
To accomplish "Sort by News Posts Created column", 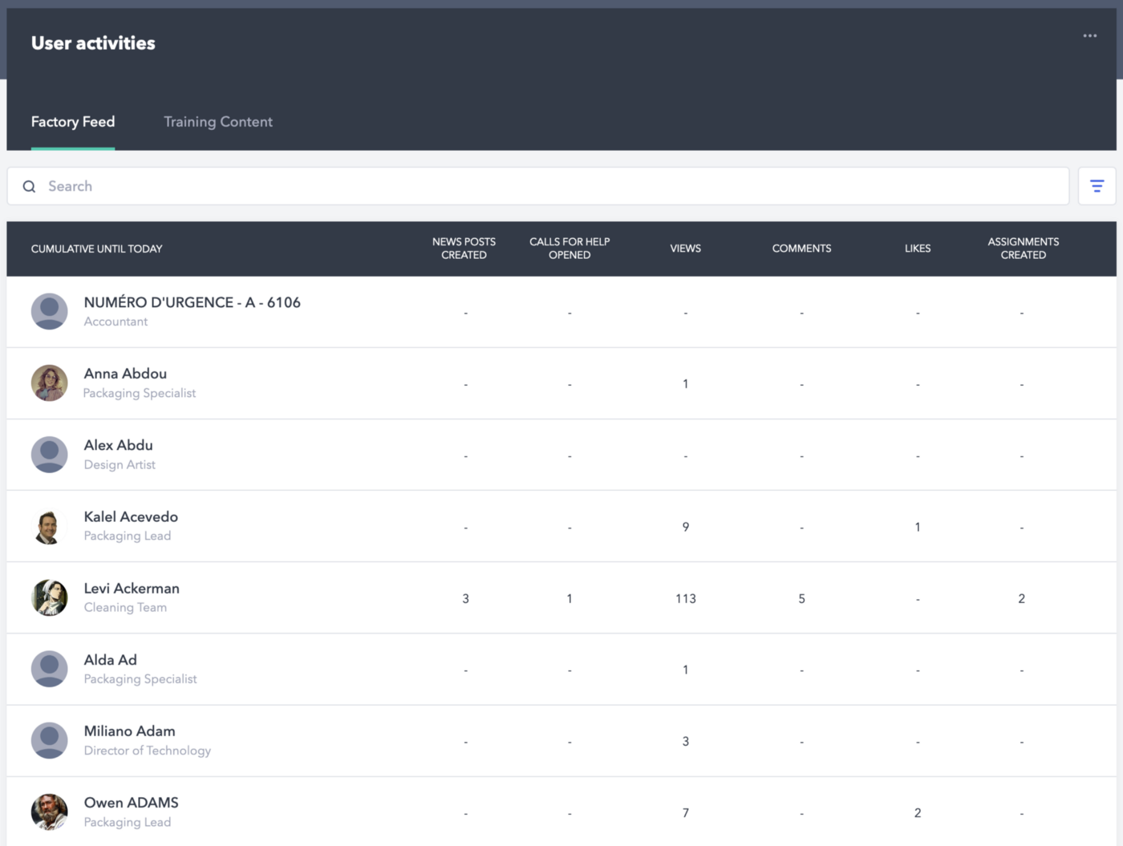I will (464, 249).
